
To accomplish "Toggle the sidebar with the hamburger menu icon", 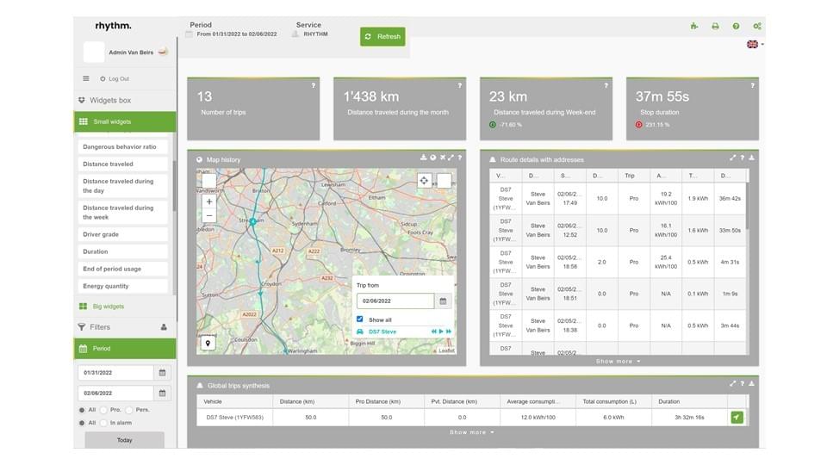I will 86,78.
